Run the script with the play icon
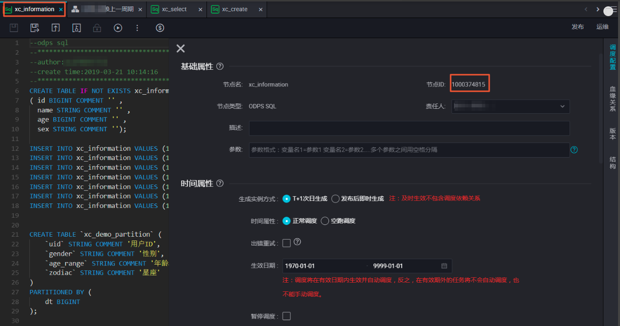Image resolution: width=620 pixels, height=326 pixels. pyautogui.click(x=118, y=28)
